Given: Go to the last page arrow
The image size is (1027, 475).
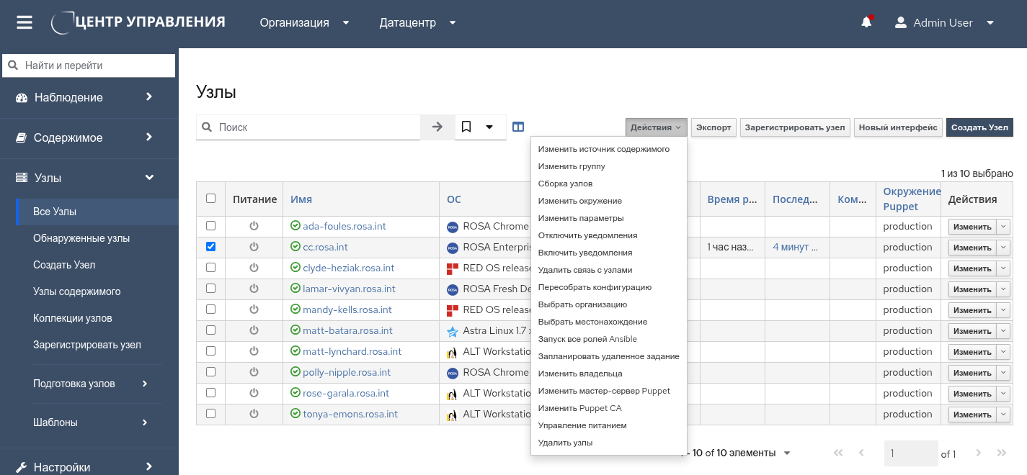Looking at the screenshot, I should click(x=1001, y=453).
